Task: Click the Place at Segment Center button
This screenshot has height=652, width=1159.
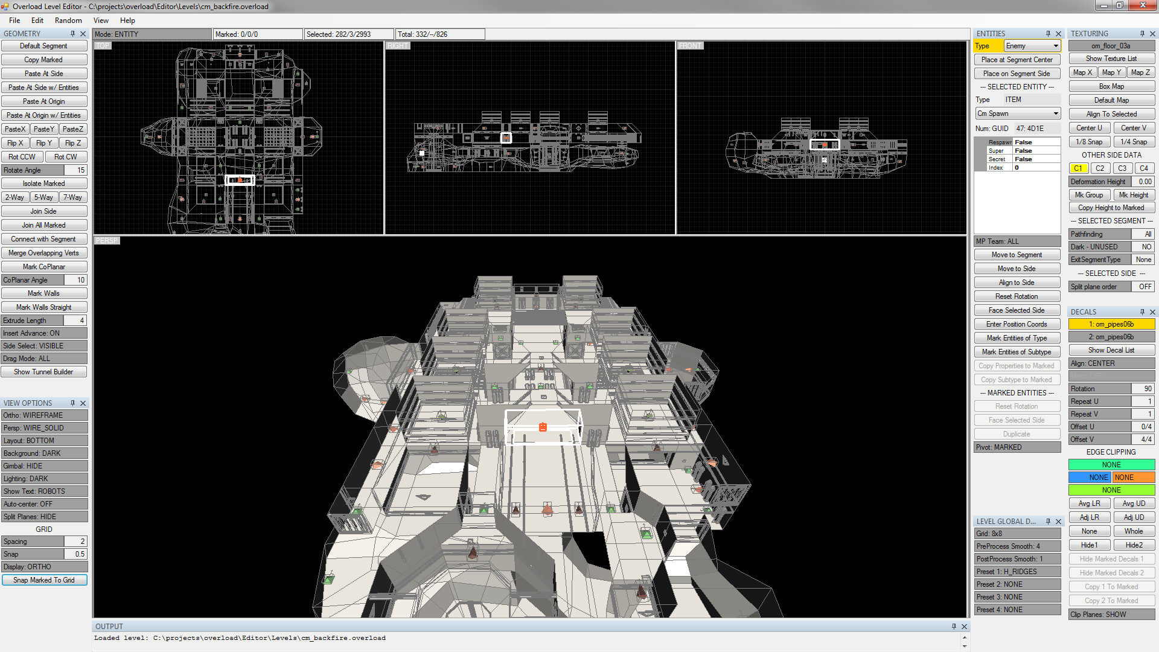Action: 1017,60
